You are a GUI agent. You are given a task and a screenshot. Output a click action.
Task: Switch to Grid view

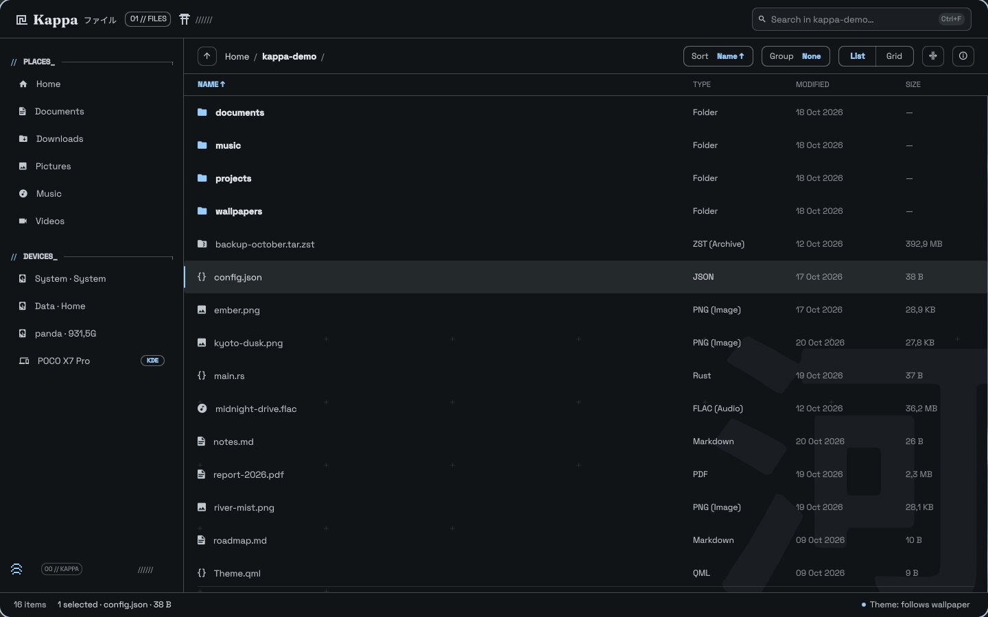[x=894, y=56]
